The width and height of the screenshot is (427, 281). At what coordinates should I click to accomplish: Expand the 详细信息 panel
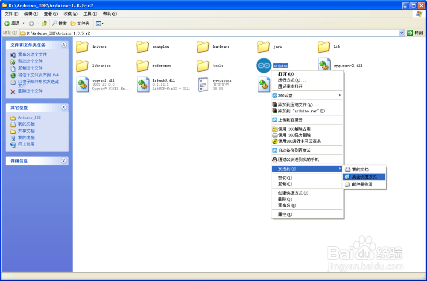click(64, 160)
